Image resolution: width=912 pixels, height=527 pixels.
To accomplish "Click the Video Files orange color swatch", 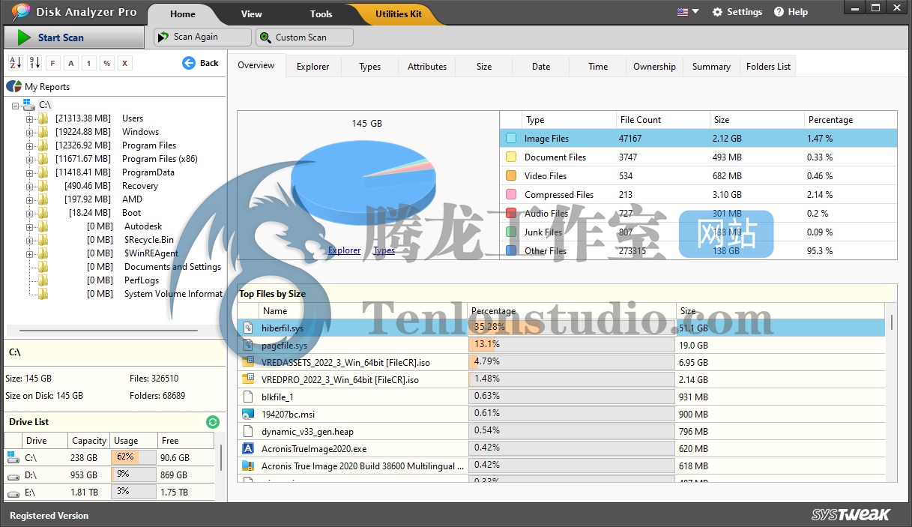I will [511, 176].
